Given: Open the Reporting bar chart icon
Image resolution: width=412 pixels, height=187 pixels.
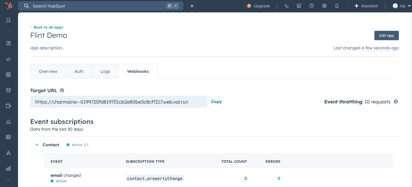Looking at the screenshot, I should pos(8,169).
